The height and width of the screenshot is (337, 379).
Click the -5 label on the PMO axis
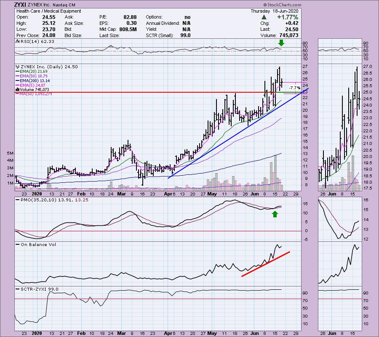[306, 240]
